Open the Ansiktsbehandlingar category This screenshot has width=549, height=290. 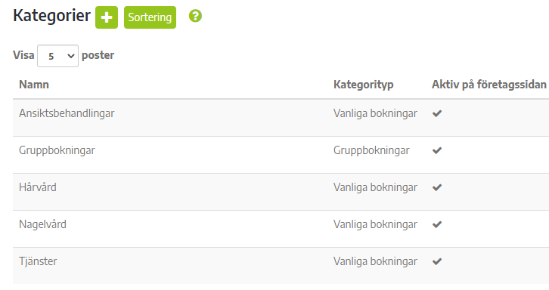67,113
